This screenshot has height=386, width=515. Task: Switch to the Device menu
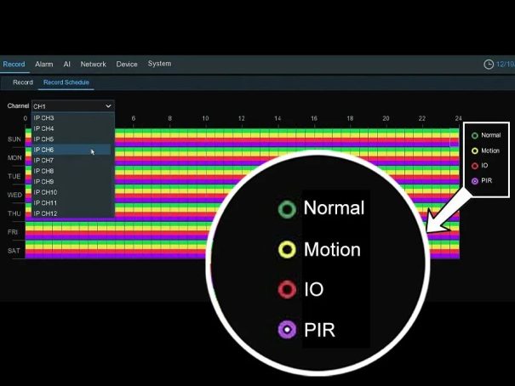coord(127,65)
